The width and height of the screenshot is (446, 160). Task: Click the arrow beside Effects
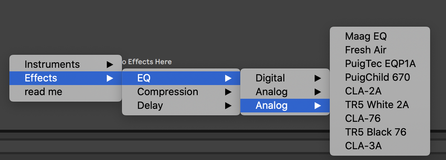(x=110, y=78)
